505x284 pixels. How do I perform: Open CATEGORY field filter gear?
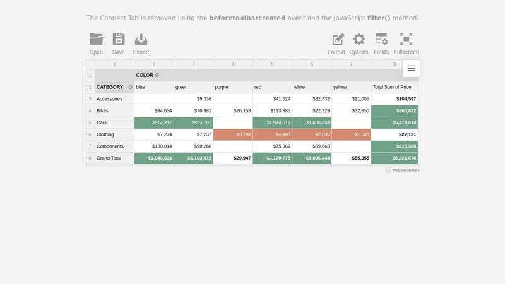click(x=130, y=87)
